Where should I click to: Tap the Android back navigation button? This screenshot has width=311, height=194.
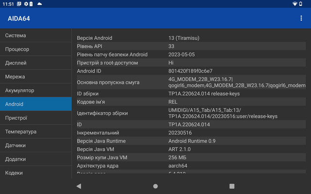pos(79,186)
